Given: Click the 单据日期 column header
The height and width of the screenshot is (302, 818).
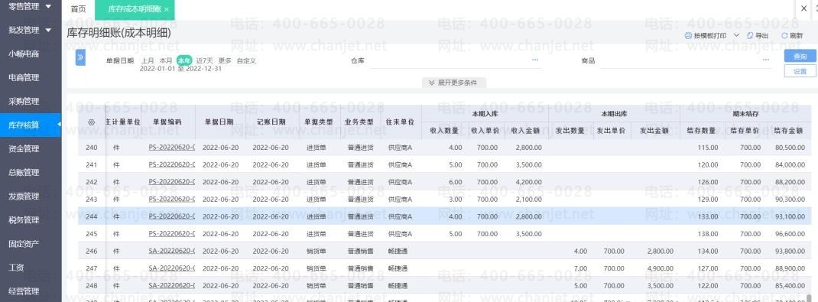Looking at the screenshot, I should [219, 122].
